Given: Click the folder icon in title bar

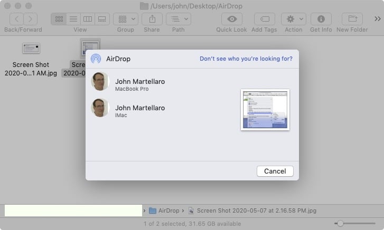Looking at the screenshot, I should [144, 6].
